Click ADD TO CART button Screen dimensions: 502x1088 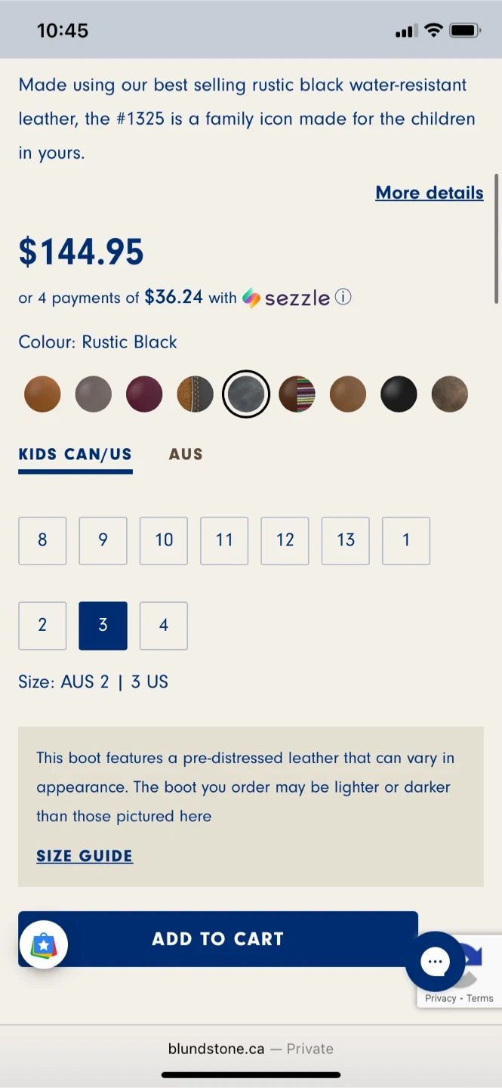click(x=218, y=939)
